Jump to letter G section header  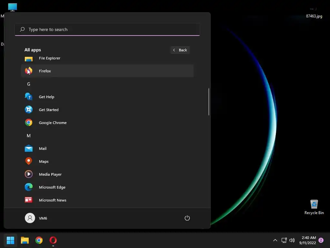point(29,84)
